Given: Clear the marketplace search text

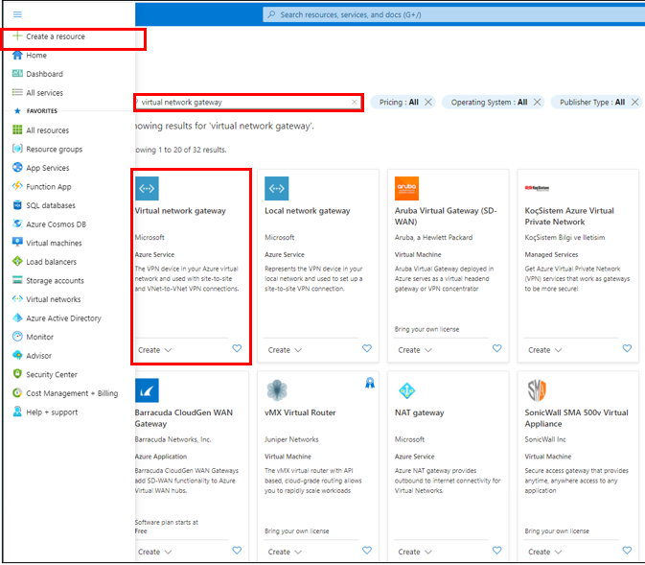Looking at the screenshot, I should tap(355, 102).
